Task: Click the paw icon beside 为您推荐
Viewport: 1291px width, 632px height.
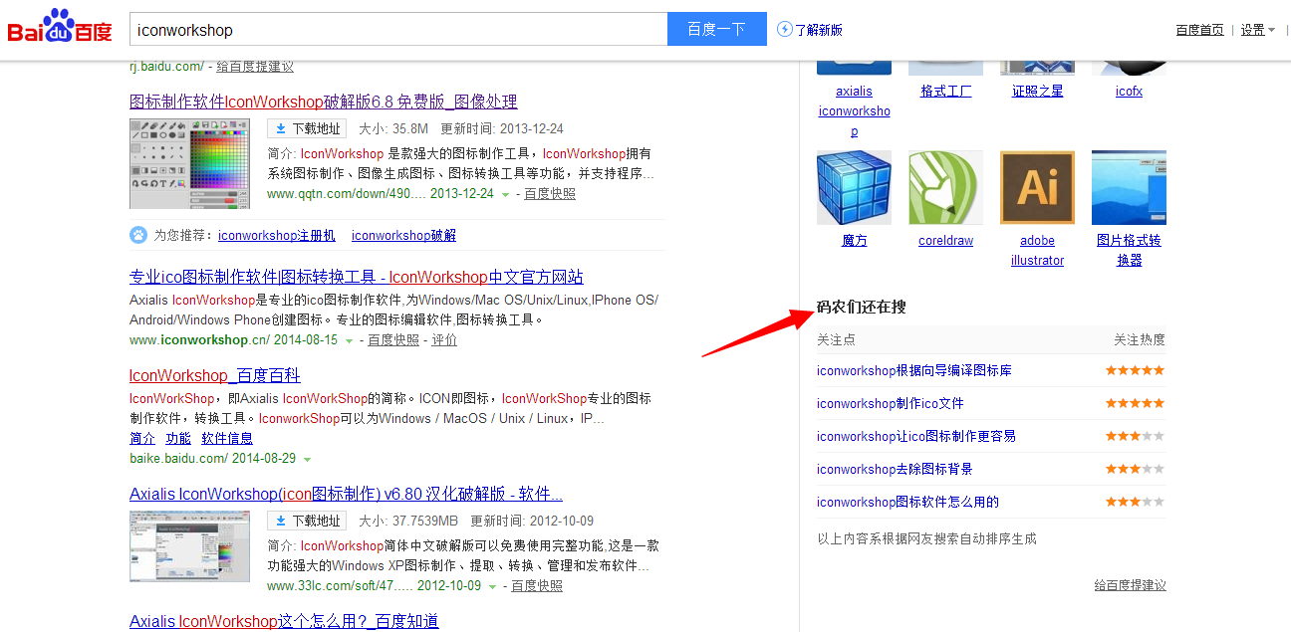Action: click(138, 235)
